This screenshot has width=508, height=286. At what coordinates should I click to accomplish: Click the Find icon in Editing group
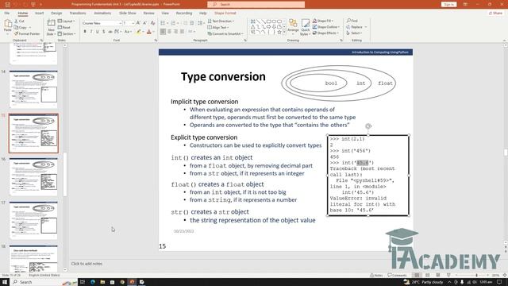click(352, 21)
